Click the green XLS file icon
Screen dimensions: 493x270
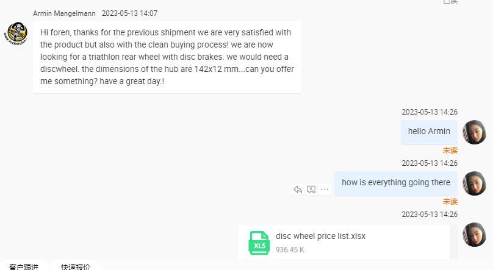[259, 243]
